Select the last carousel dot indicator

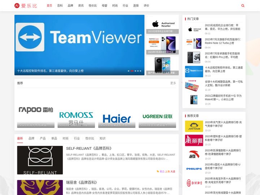[140, 71]
